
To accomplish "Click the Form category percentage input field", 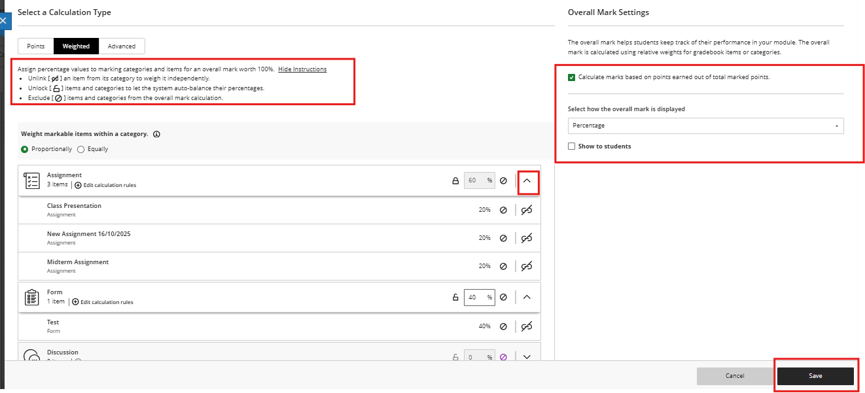I will pyautogui.click(x=476, y=298).
